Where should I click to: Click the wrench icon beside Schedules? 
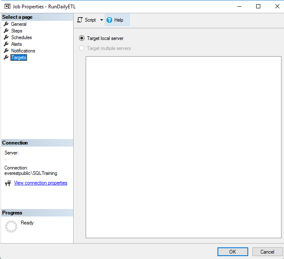6,37
